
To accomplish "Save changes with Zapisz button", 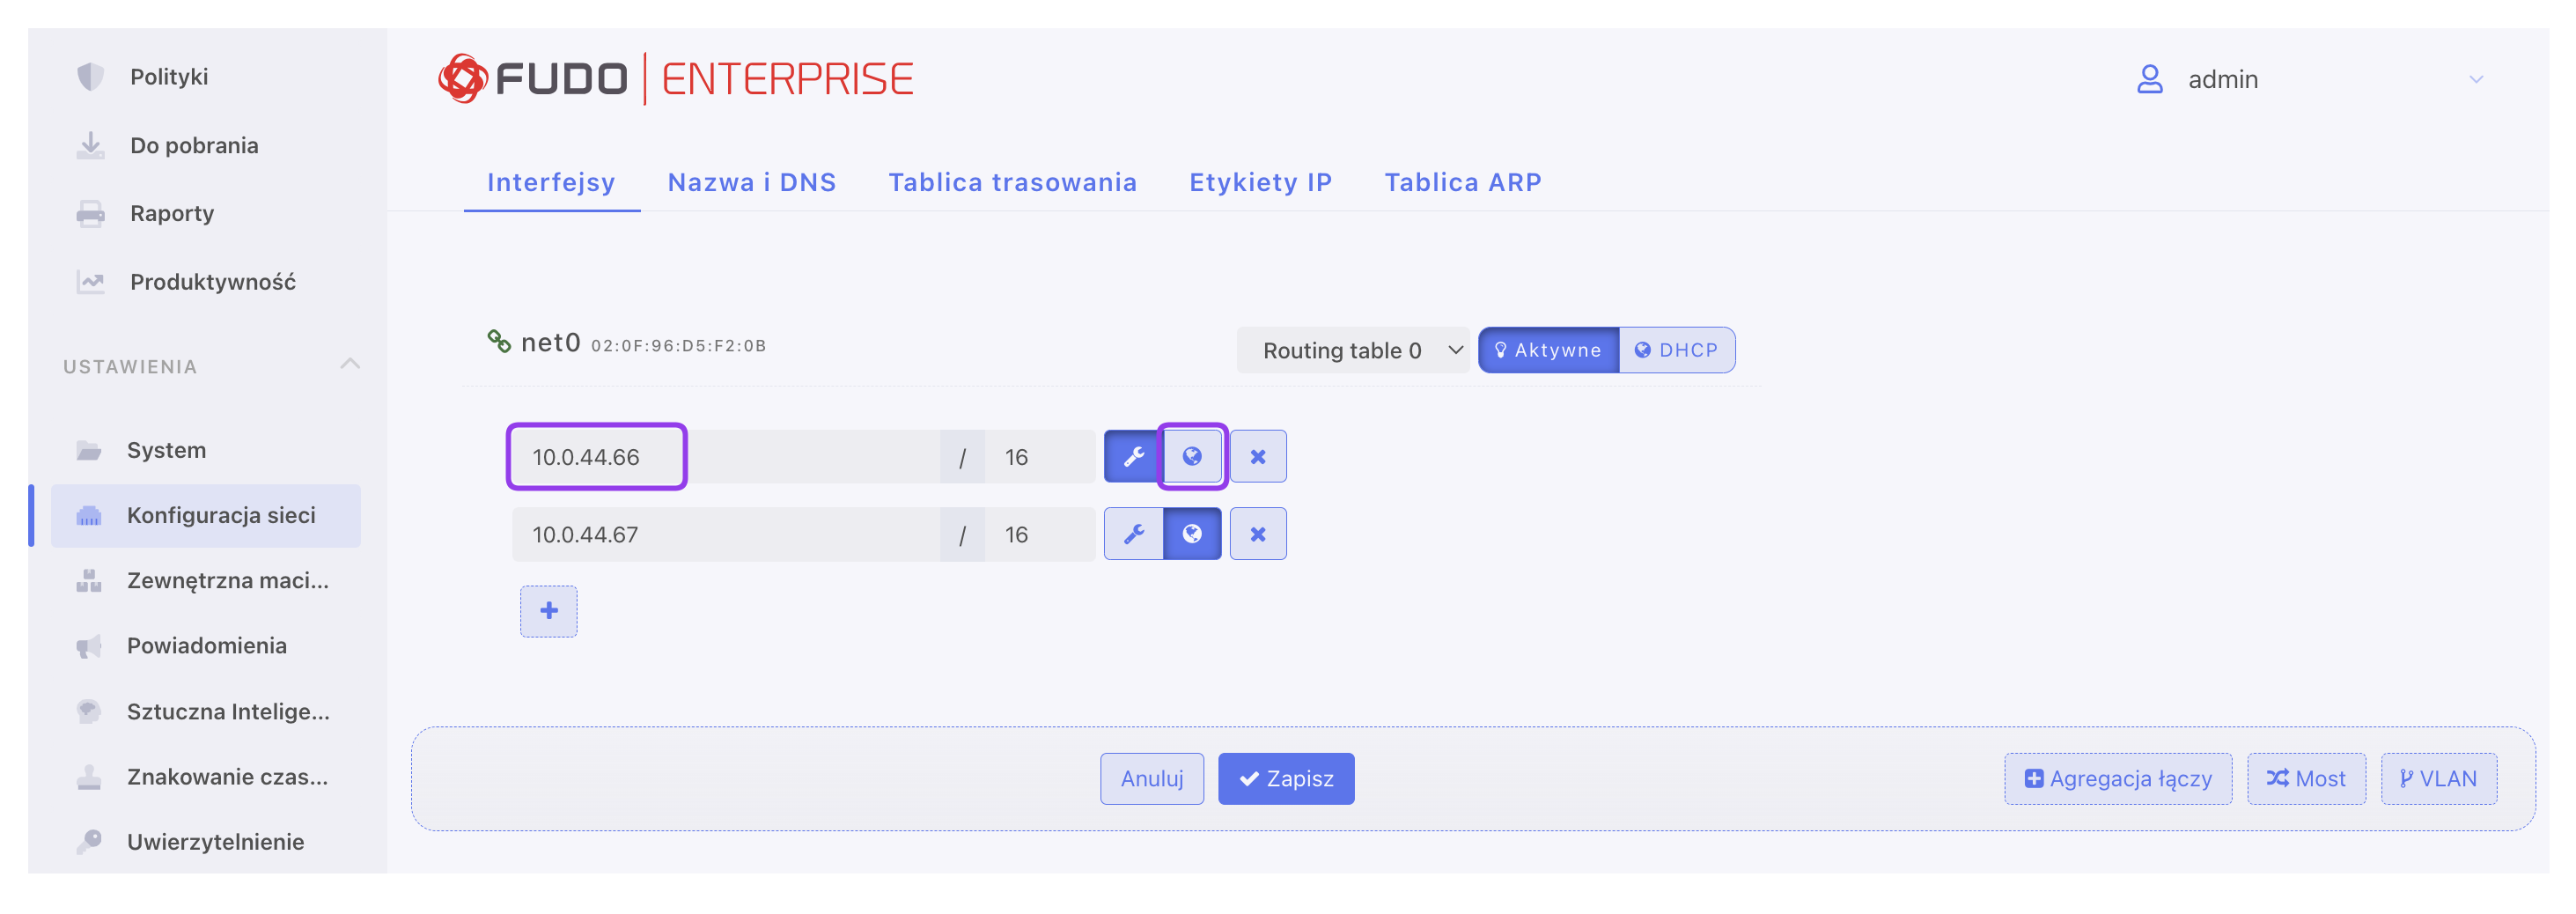I will click(x=1286, y=779).
